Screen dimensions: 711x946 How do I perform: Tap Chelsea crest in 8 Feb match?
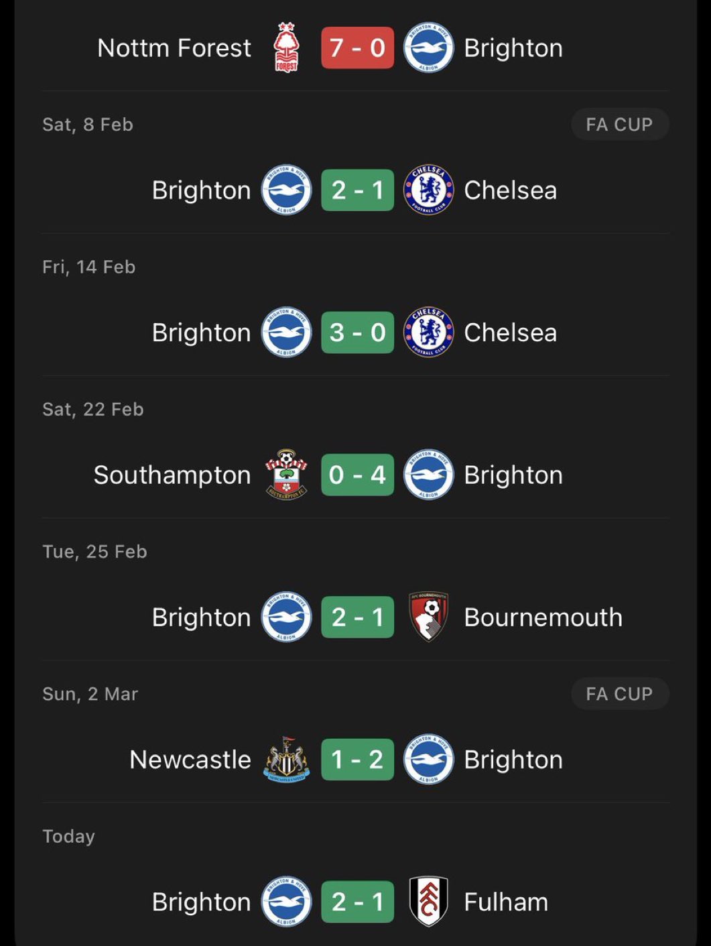click(428, 190)
